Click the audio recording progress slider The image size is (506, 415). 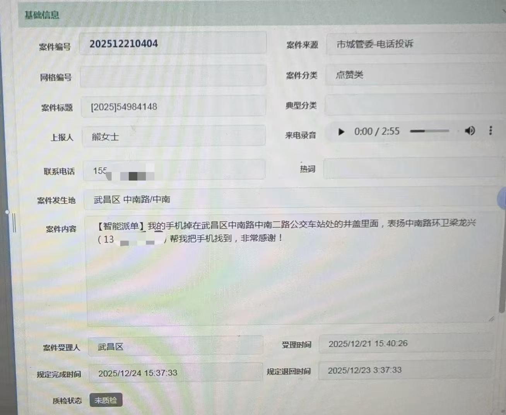click(429, 131)
